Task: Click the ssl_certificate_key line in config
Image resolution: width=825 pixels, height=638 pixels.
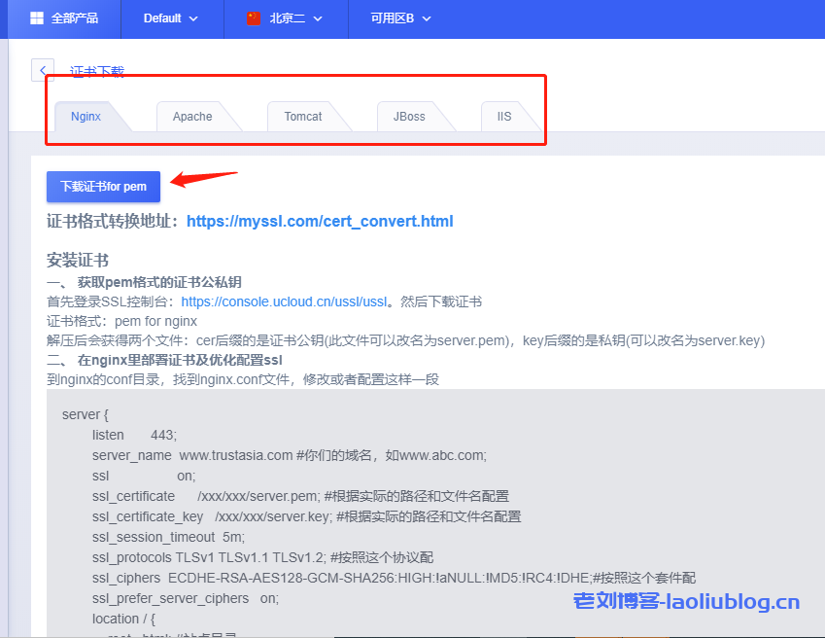Action: [x=306, y=516]
